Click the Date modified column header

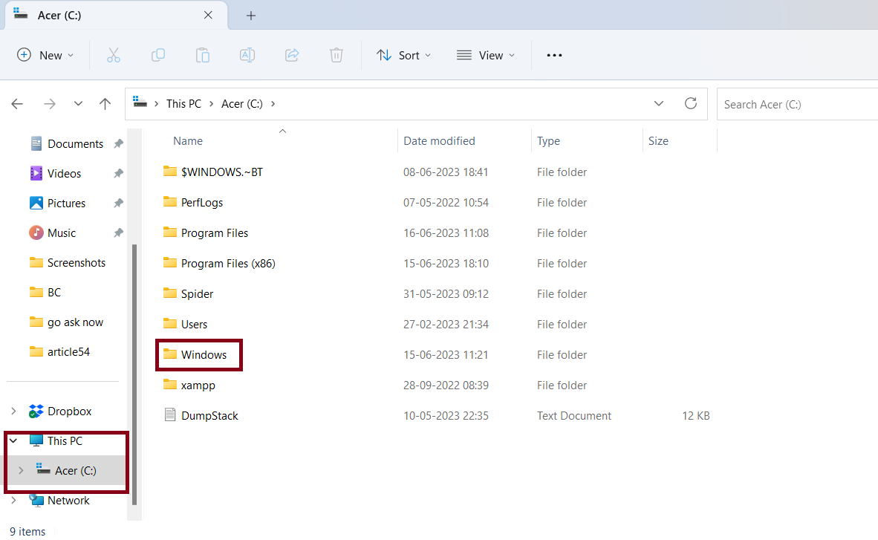[x=439, y=140]
